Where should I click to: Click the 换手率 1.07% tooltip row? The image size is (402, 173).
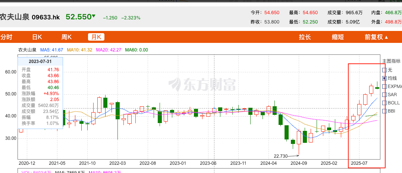pos(40,123)
